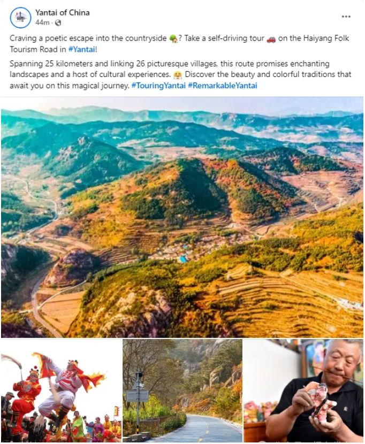This screenshot has height=444, width=365.
Task: Click the blue-roofed village in aerial photo
Action: (x=184, y=259)
